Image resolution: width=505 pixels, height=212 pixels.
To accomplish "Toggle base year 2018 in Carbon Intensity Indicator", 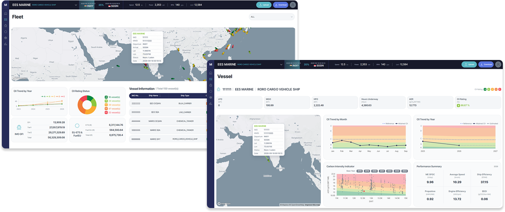I will (360, 171).
